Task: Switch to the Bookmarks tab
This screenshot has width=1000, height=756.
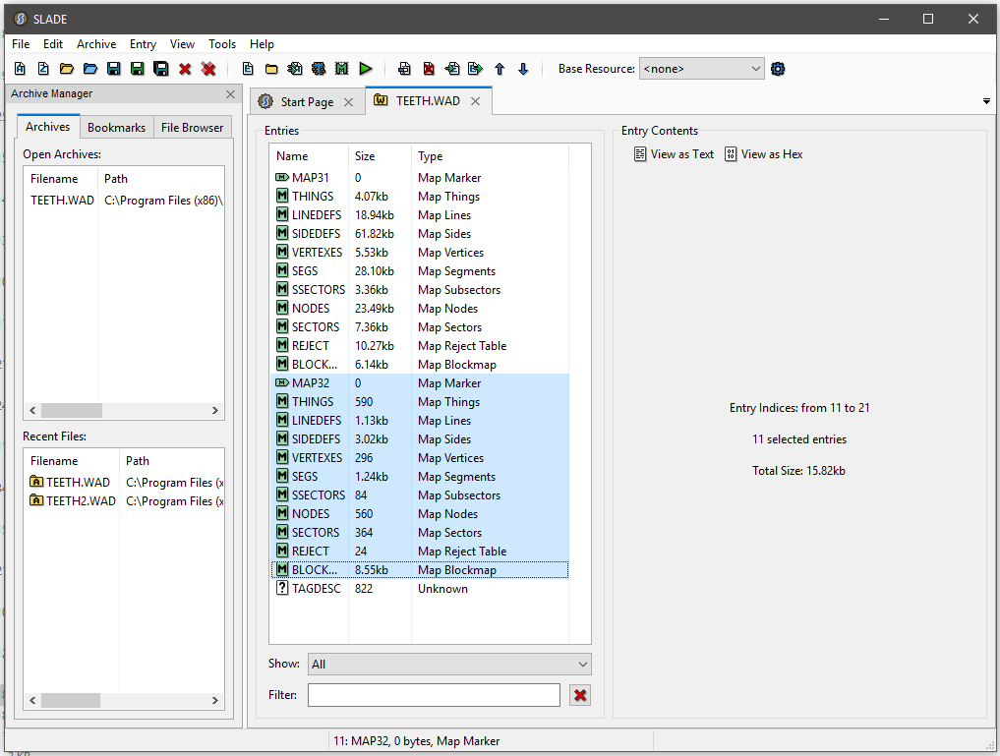Action: (x=116, y=127)
